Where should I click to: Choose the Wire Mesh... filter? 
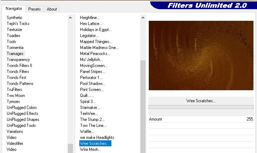tap(90, 149)
